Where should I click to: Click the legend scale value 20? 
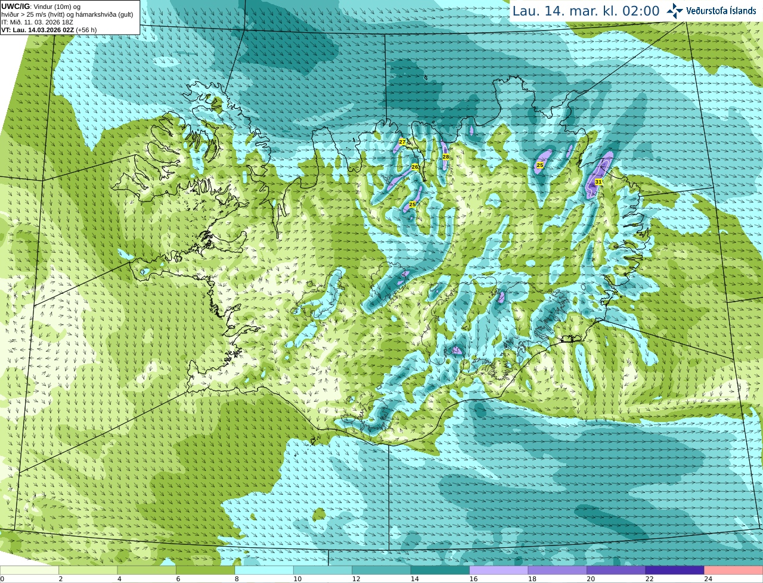coord(591,579)
